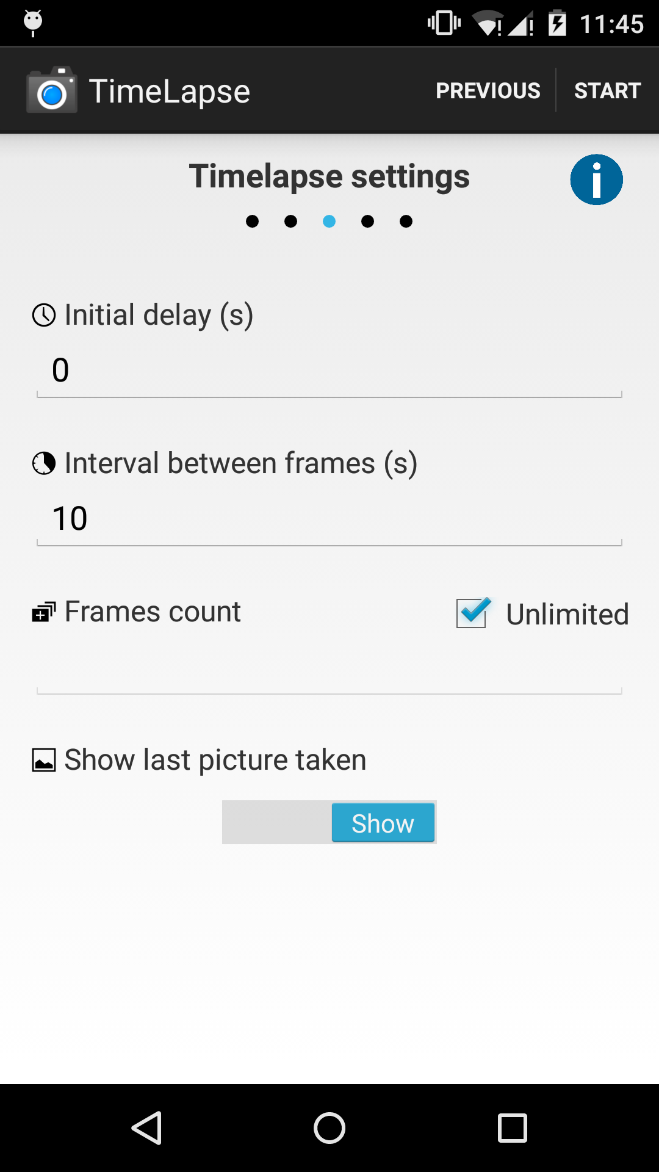The width and height of the screenshot is (659, 1172).
Task: Click START to begin timelapse
Action: tap(608, 90)
